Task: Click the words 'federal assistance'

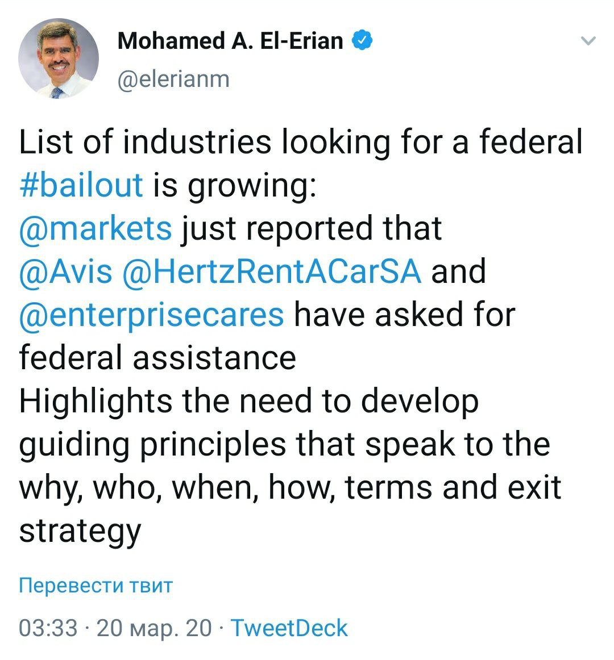Action: 157,357
